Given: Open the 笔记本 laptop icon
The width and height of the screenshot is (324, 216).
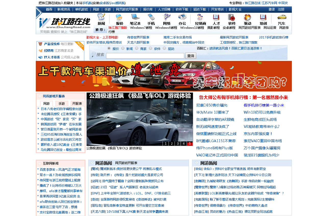Looking at the screenshot, I should 135,17.
